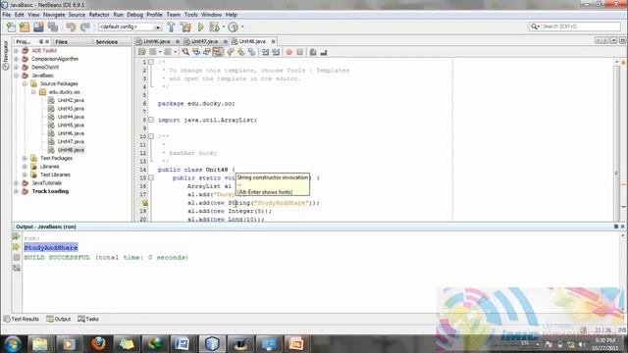Click the Stop Macro Recording icon
This screenshot has height=353, width=628.
point(299,52)
